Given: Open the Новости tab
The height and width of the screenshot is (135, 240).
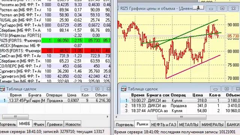Looking at the screenshot, I should click(73, 124).
